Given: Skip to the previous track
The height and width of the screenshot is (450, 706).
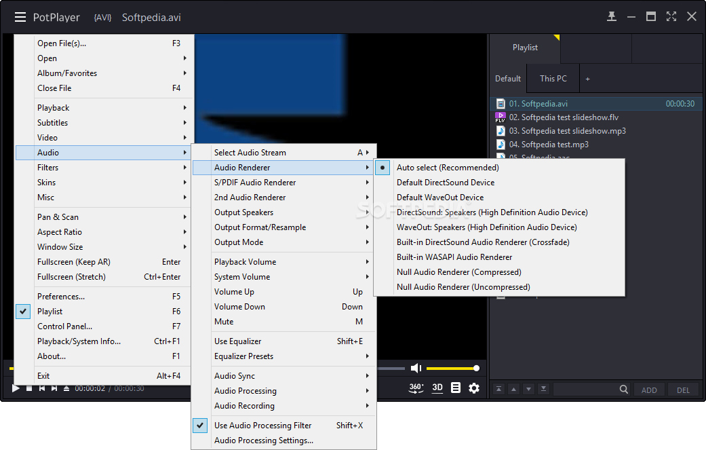Looking at the screenshot, I should tap(42, 388).
